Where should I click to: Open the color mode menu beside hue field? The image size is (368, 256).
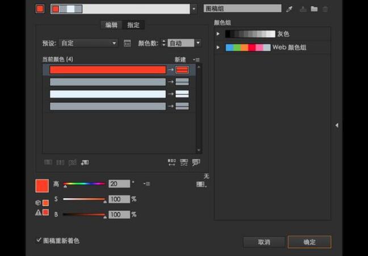click(147, 184)
